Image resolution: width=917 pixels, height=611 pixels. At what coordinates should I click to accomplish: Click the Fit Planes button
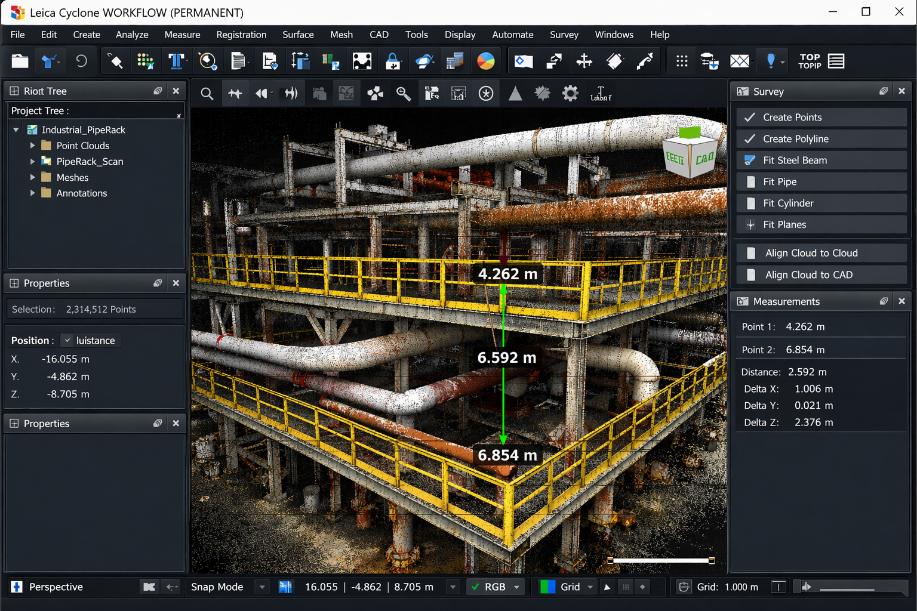pos(821,225)
